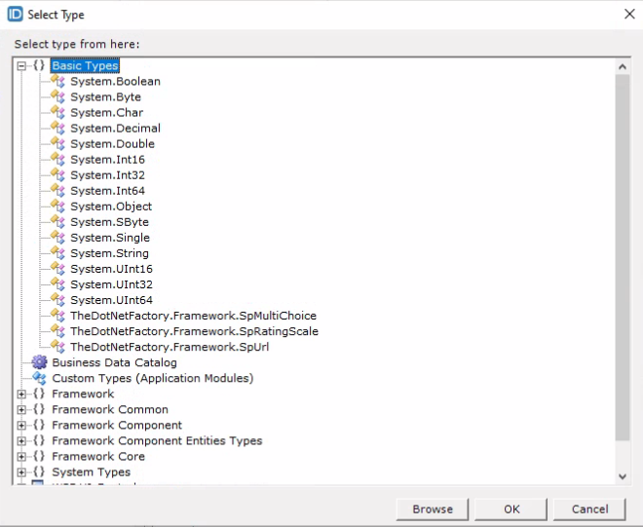This screenshot has height=527, width=643.
Task: Expand Framework Component Entities Types node
Action: coord(21,441)
